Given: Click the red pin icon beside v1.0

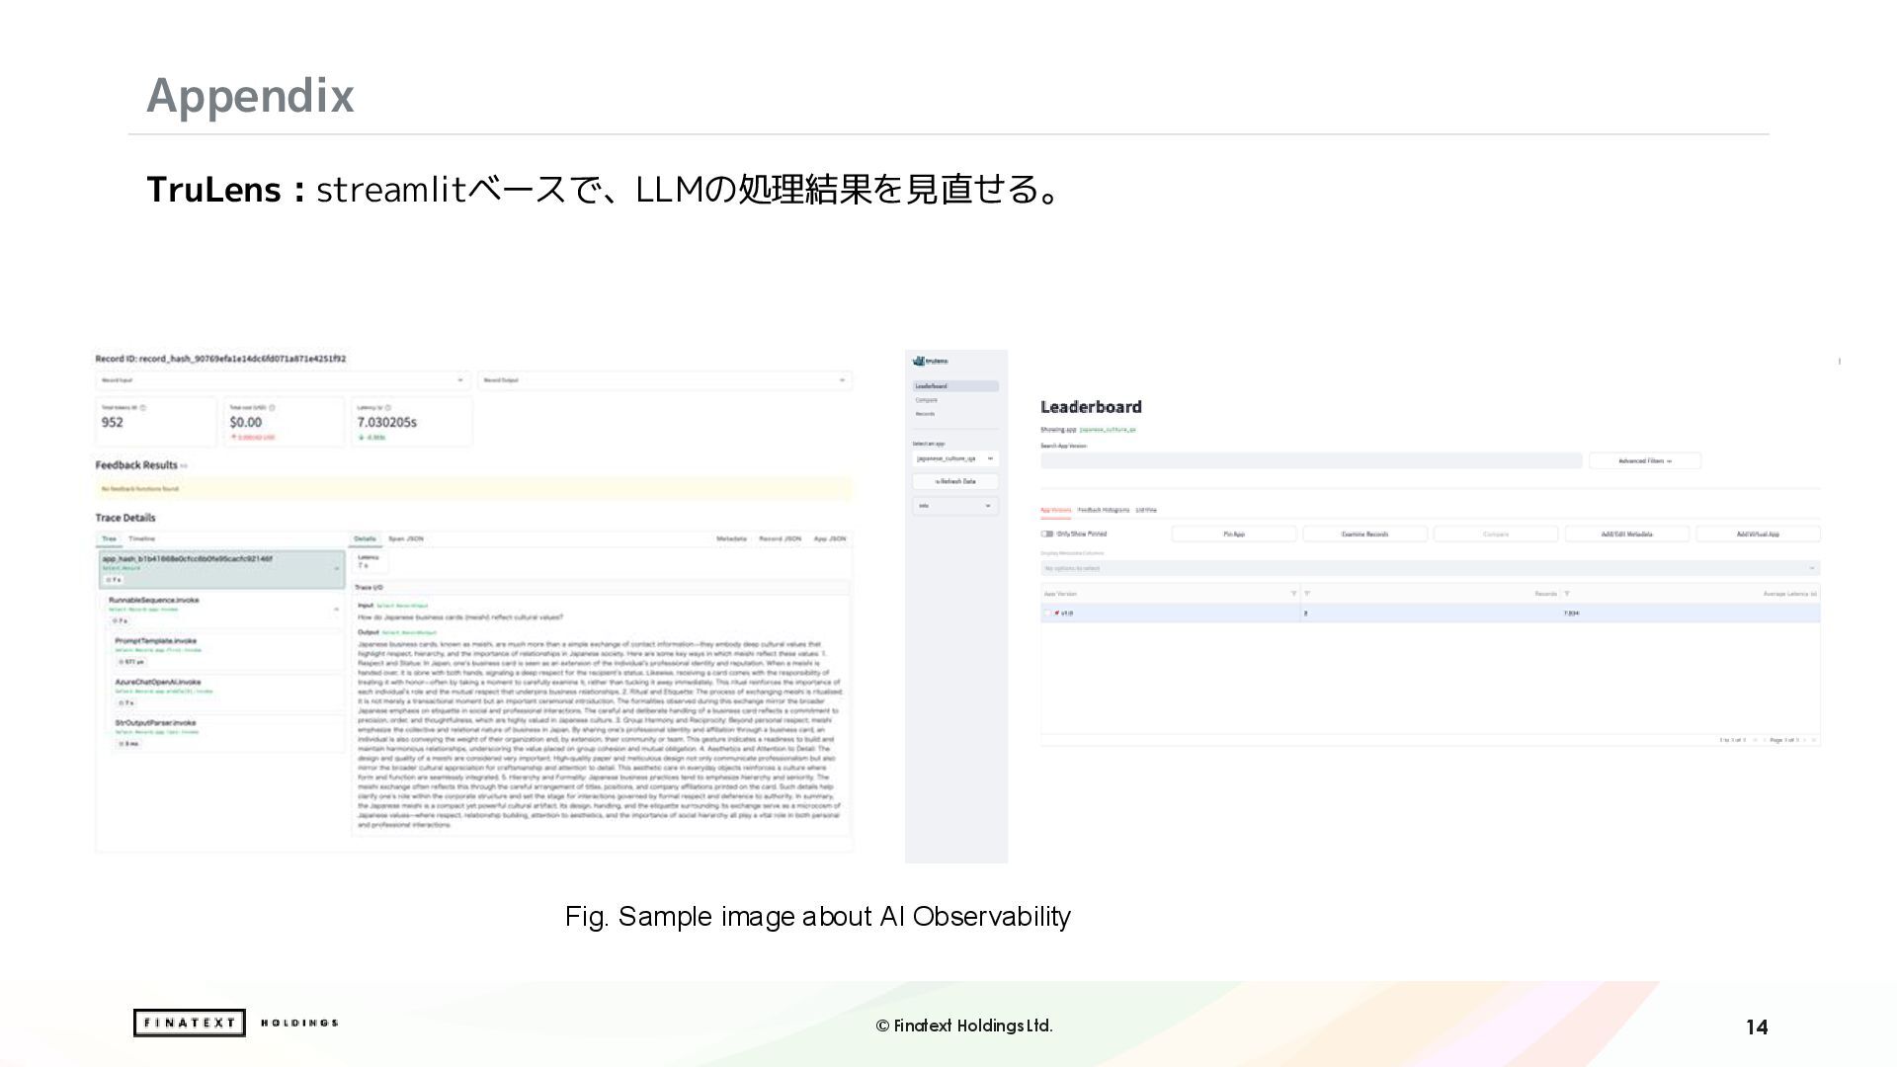Looking at the screenshot, I should pyautogui.click(x=1057, y=614).
